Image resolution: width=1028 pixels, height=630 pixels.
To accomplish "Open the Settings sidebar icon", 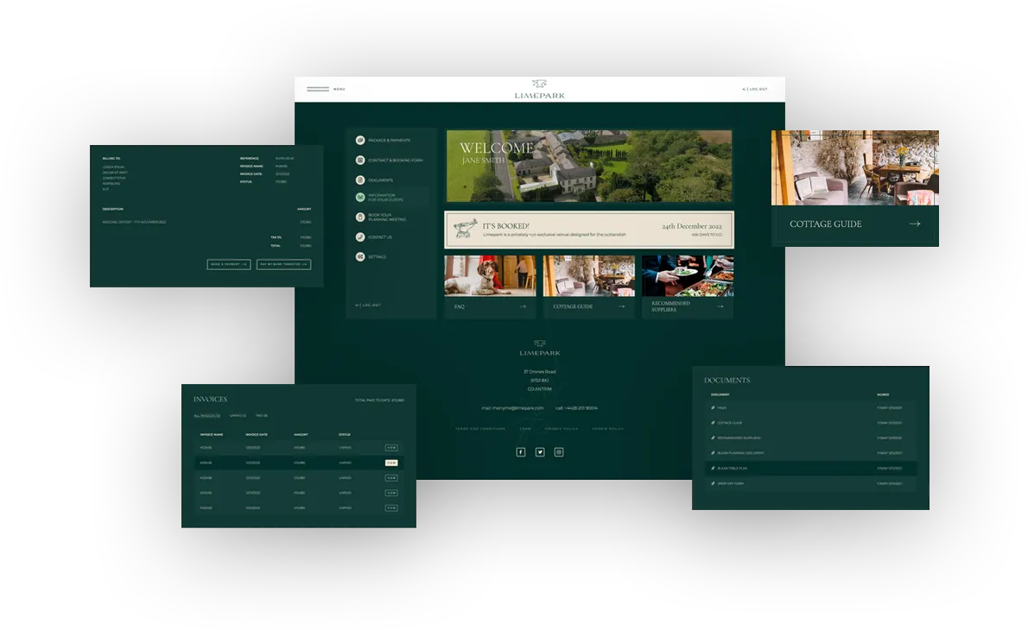I will (360, 256).
